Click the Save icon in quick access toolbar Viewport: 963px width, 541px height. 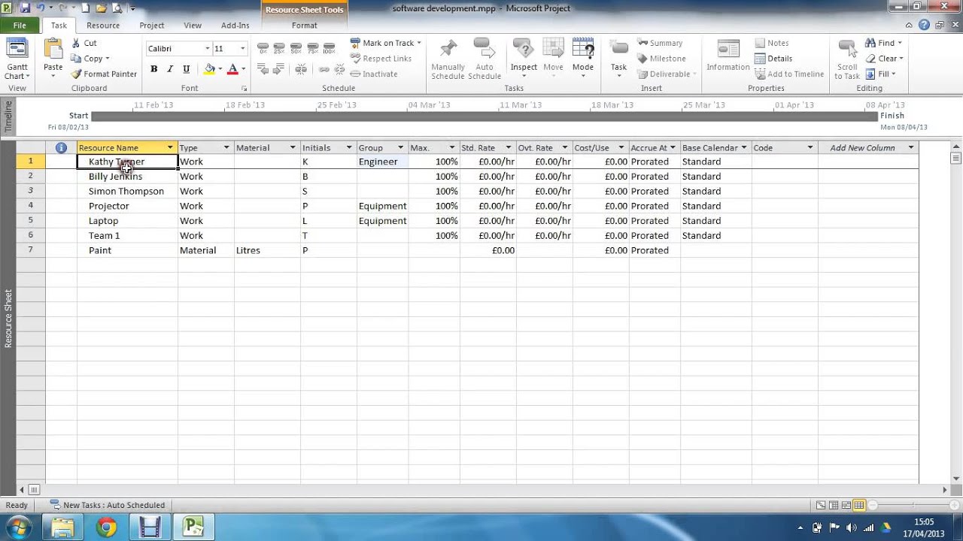(25, 8)
